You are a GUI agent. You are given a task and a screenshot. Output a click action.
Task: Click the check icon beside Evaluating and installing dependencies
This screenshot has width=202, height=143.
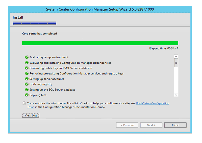click(27, 63)
